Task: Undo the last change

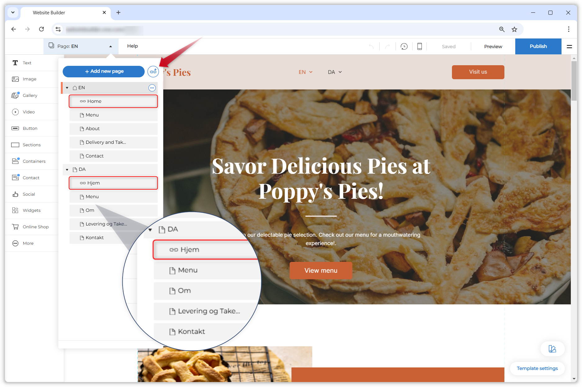Action: point(372,46)
